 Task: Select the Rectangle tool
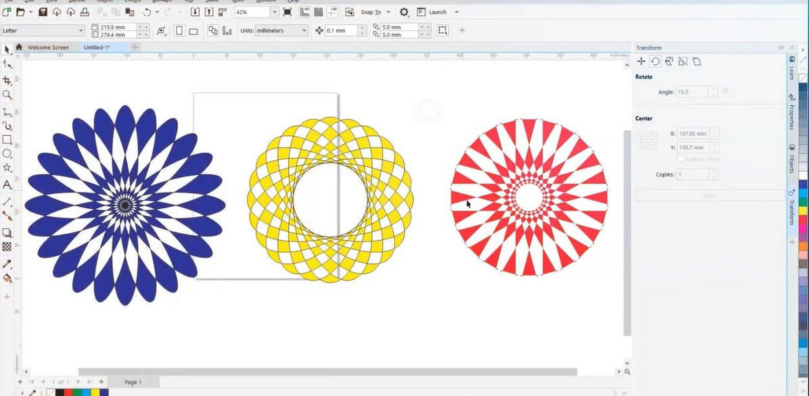click(7, 140)
